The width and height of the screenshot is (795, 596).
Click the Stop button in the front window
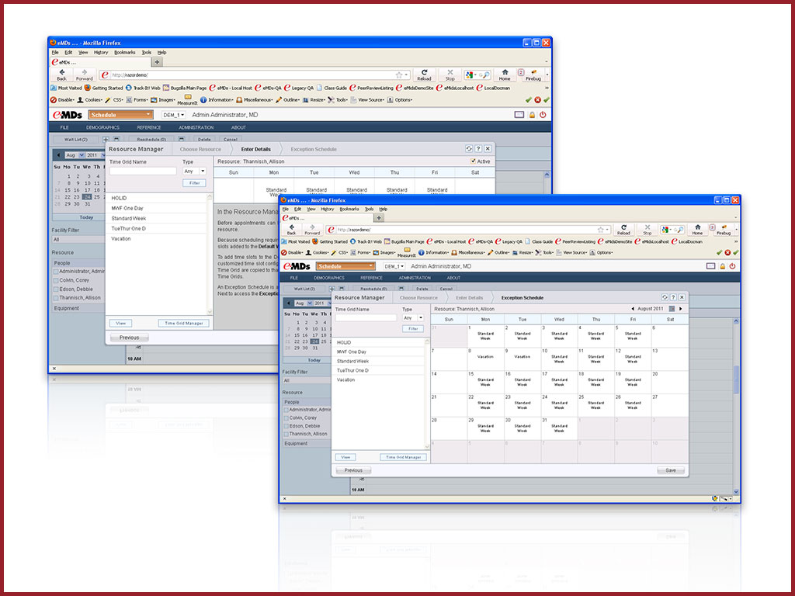647,230
